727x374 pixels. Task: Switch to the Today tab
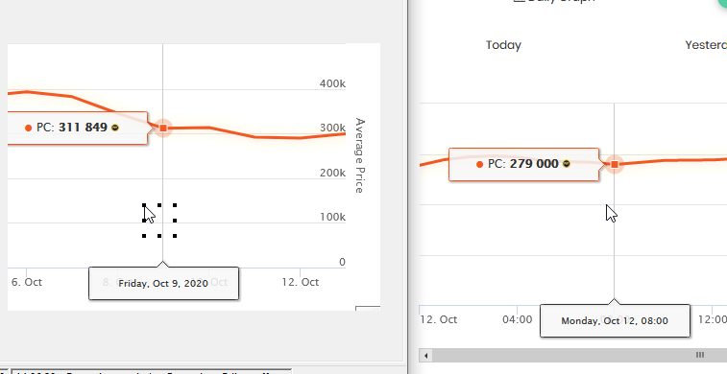503,45
